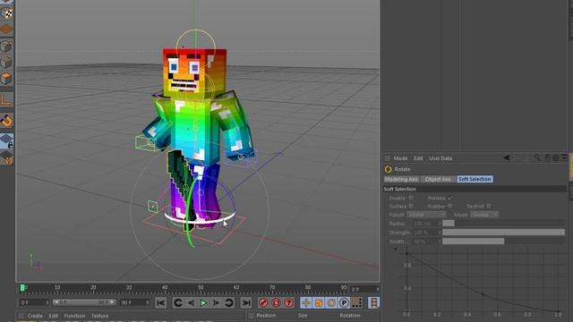Switch to the Soft Selection tab
The width and height of the screenshot is (573, 322).
pos(475,179)
